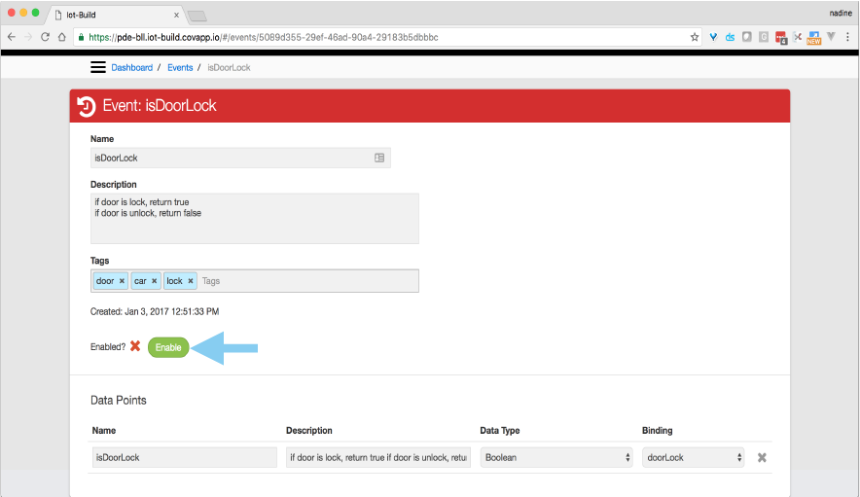Click the green Enable button

pos(168,347)
